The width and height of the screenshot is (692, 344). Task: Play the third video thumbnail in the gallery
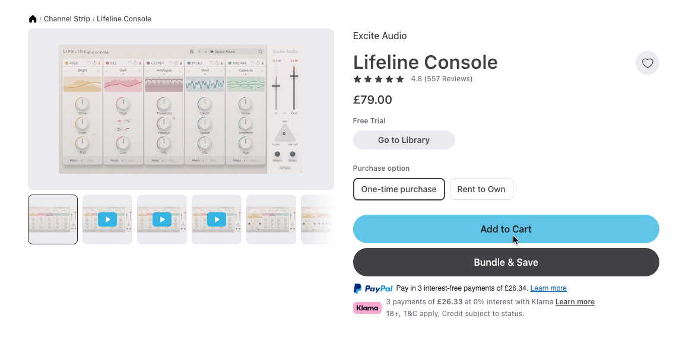217,219
